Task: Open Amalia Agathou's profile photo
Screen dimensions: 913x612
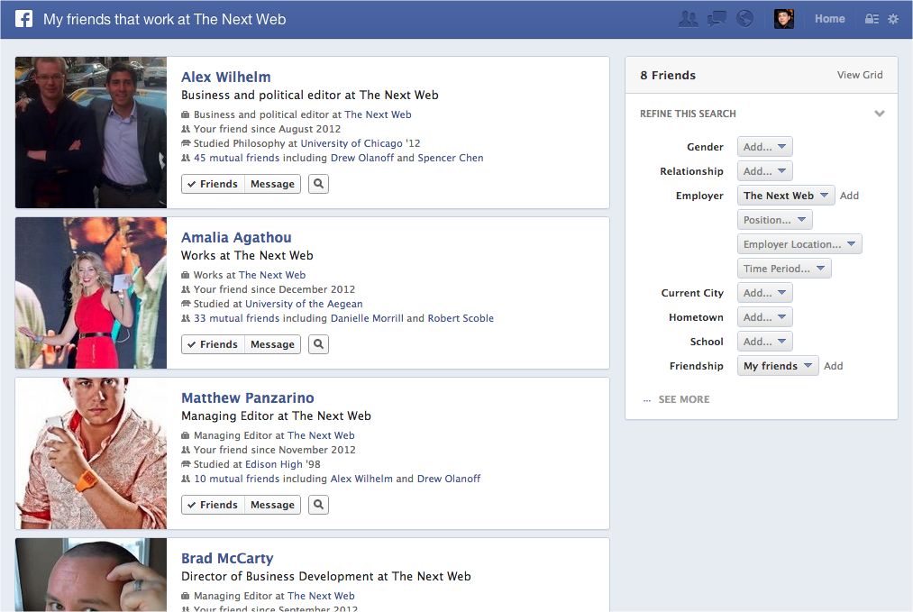Action: pos(91,293)
